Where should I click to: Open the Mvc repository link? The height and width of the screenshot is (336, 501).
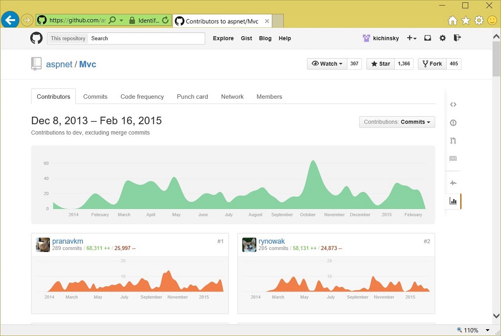click(x=88, y=64)
